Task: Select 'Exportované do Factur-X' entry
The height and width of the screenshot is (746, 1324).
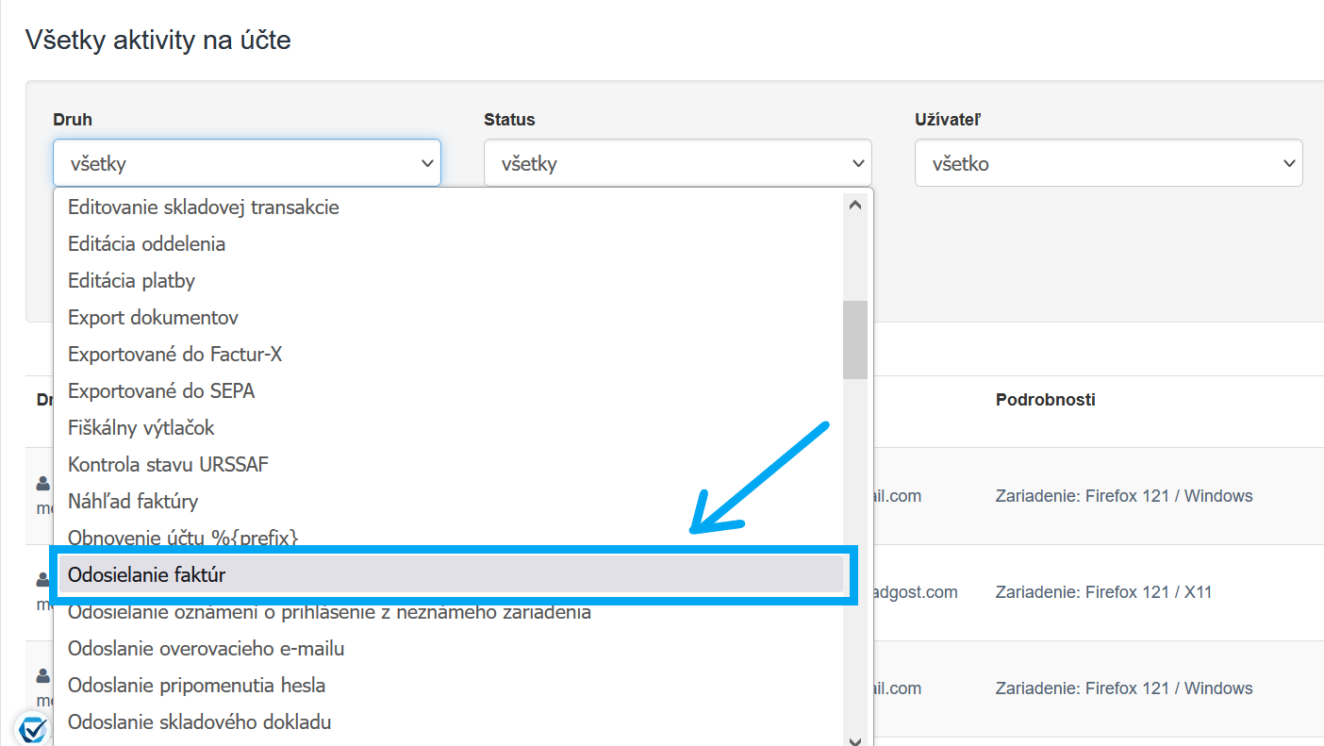Action: [x=174, y=354]
